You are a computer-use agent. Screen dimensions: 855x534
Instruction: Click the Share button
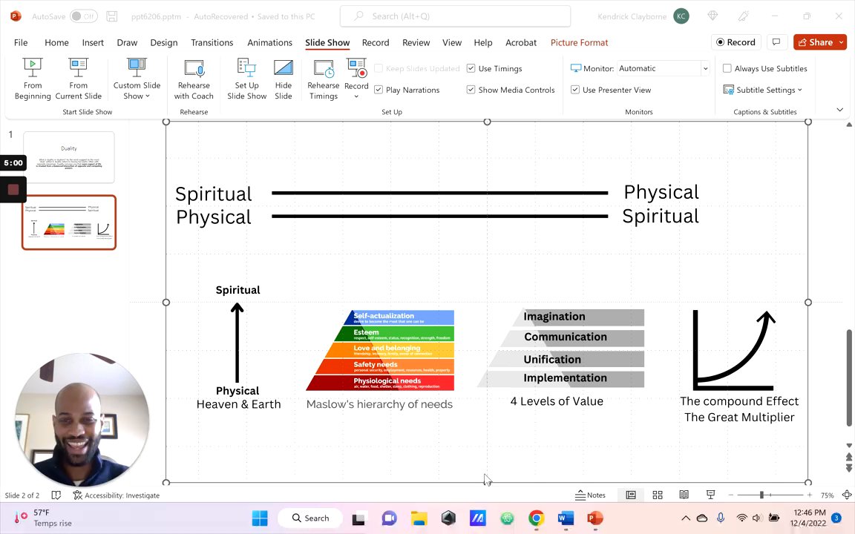pos(815,42)
